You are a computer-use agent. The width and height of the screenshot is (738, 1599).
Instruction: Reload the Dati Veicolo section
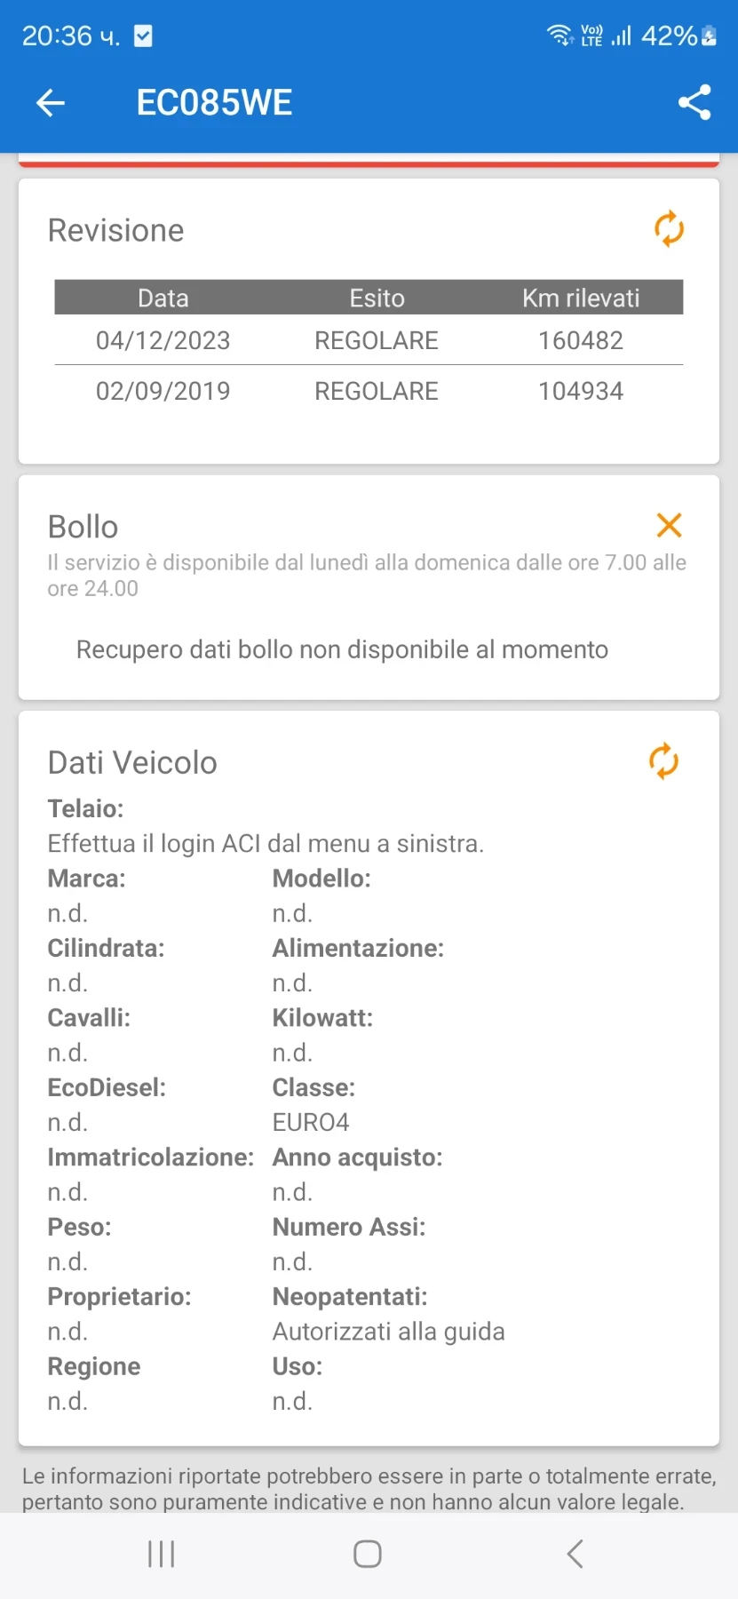(663, 761)
